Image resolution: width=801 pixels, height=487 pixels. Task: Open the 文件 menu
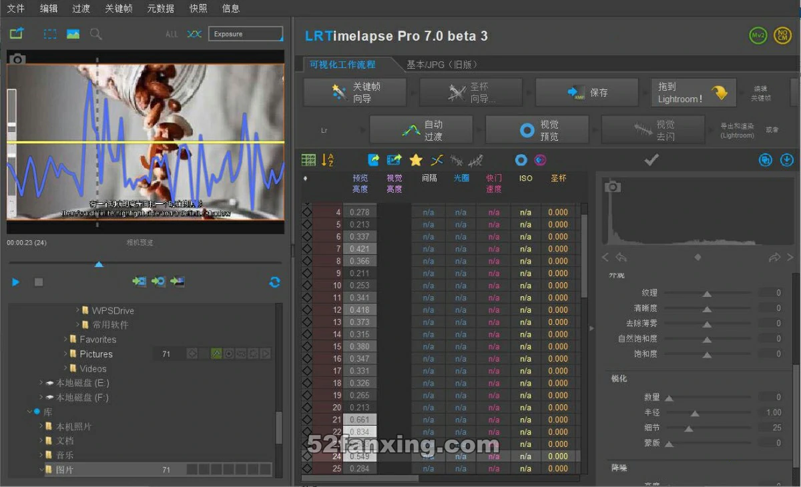click(15, 8)
